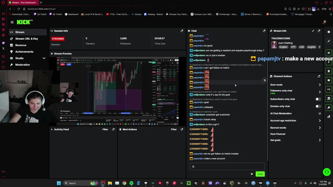Click the browser address bar URL
The image size is (333, 187).
[42, 9]
